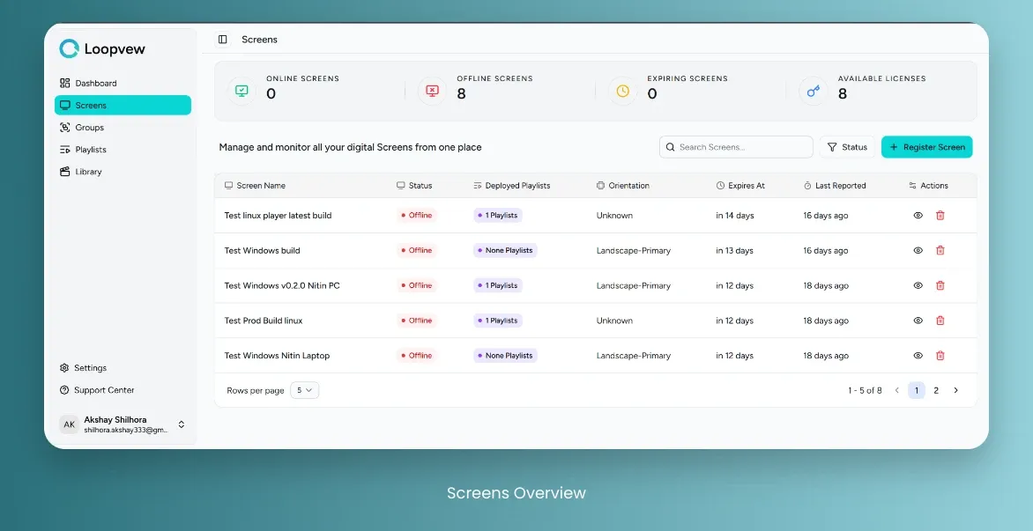The image size is (1033, 531).
Task: Click the Loopvew logo icon
Action: (69, 48)
